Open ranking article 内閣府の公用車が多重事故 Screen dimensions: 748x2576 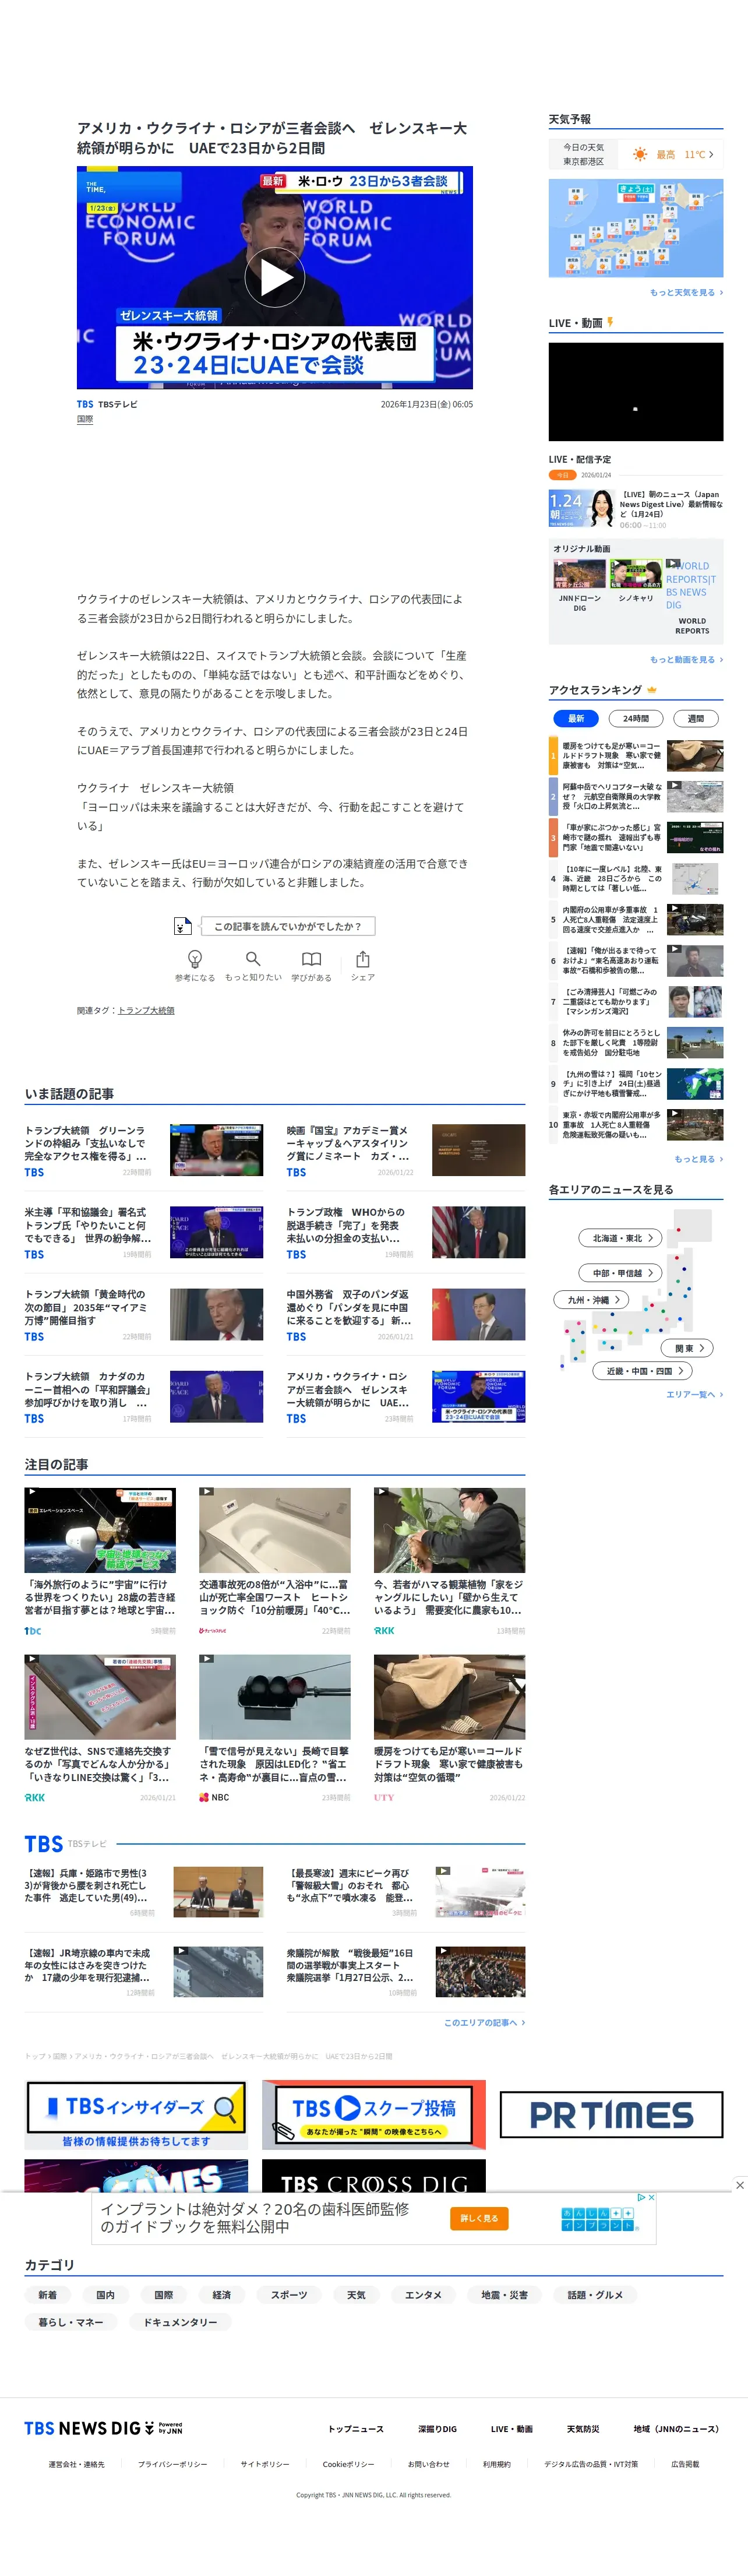[636, 919]
